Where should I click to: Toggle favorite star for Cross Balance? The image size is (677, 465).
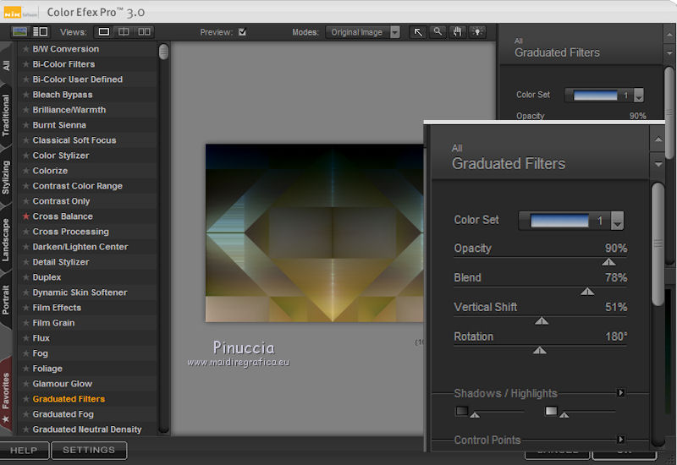25,216
